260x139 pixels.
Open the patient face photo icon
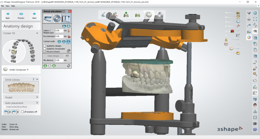pyautogui.click(x=255, y=105)
